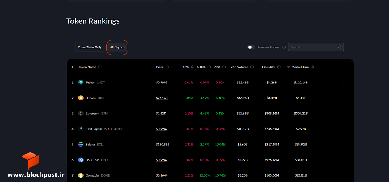Click the Dogecoin DOGE name text
389x182 pixels.
[x=98, y=175]
